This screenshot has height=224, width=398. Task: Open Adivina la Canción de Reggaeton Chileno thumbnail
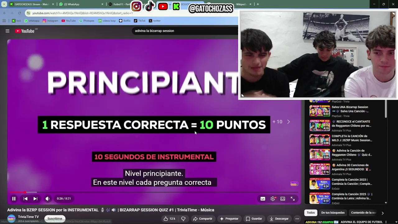(x=320, y=155)
